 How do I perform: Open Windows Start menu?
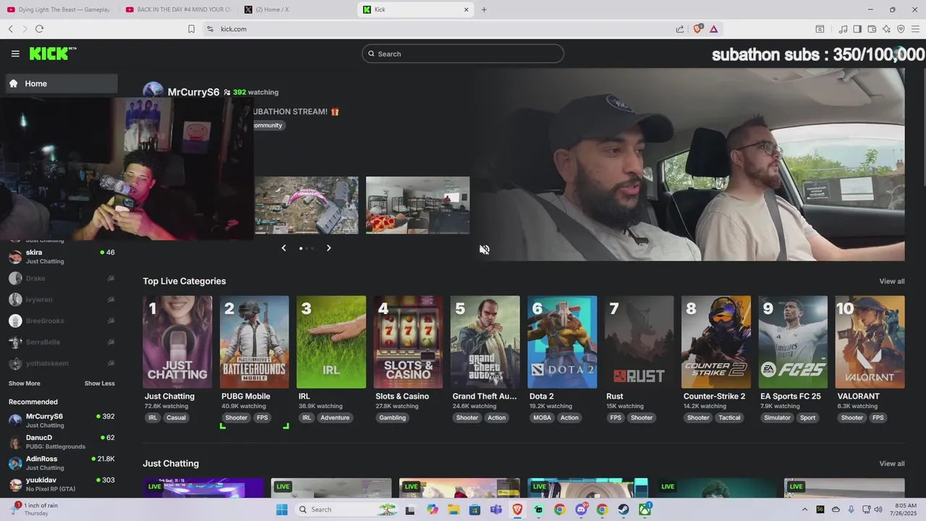click(281, 509)
